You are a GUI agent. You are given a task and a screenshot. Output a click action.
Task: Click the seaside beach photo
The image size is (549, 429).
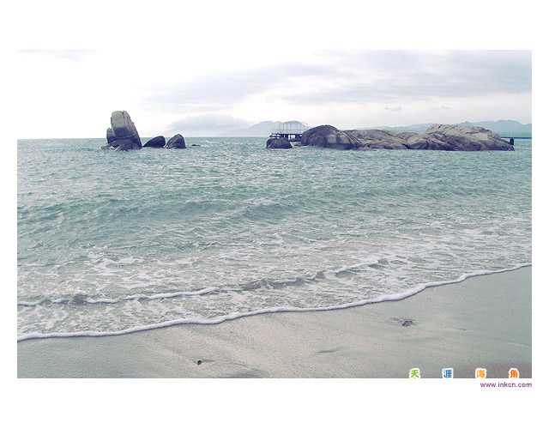274,214
